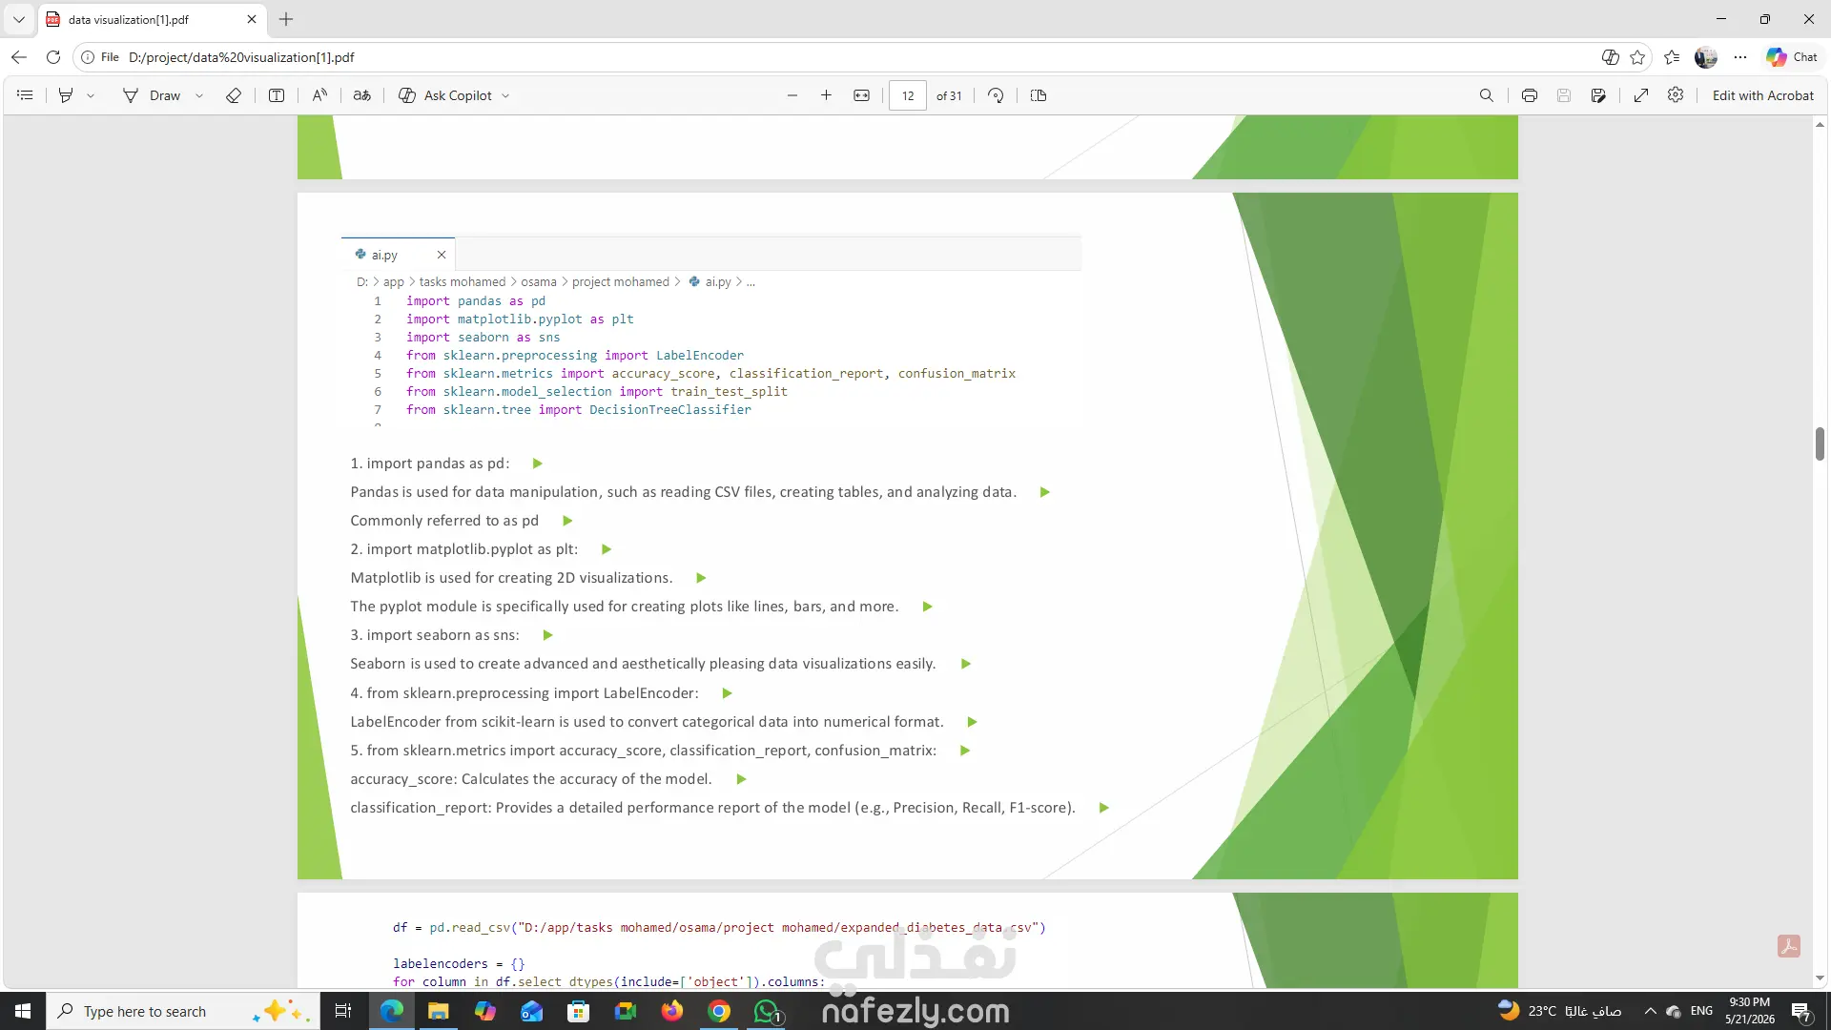Open a new browser tab
This screenshot has width=1831, height=1030.
pyautogui.click(x=286, y=19)
